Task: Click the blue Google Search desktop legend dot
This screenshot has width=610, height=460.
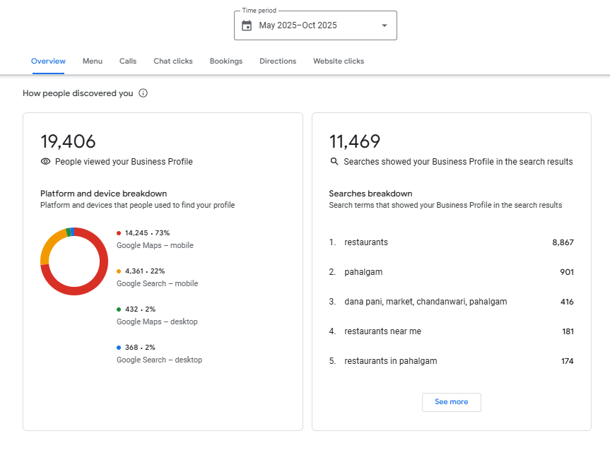Action: [x=119, y=348]
